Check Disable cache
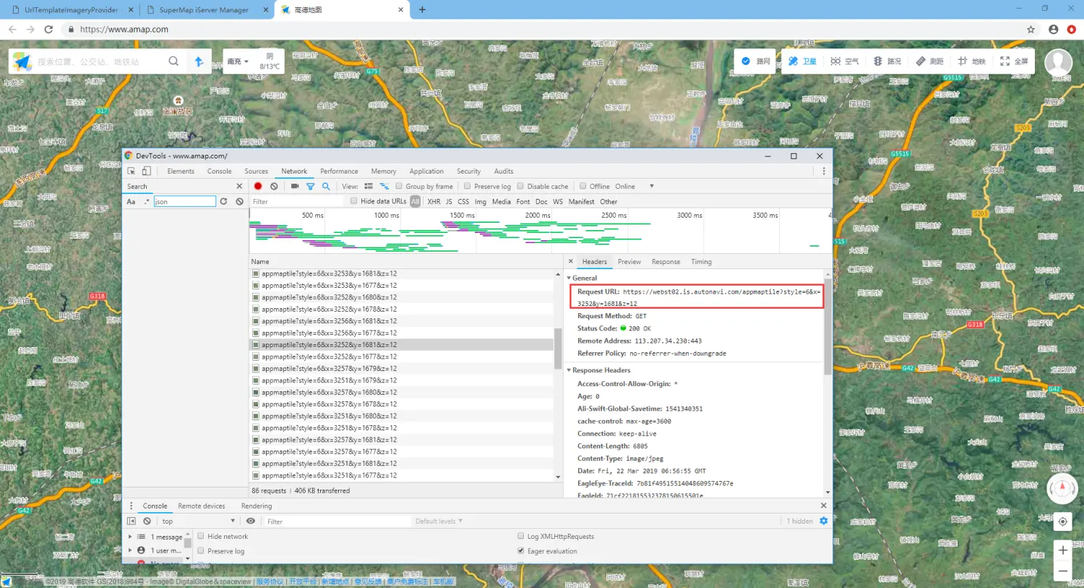 click(x=520, y=186)
